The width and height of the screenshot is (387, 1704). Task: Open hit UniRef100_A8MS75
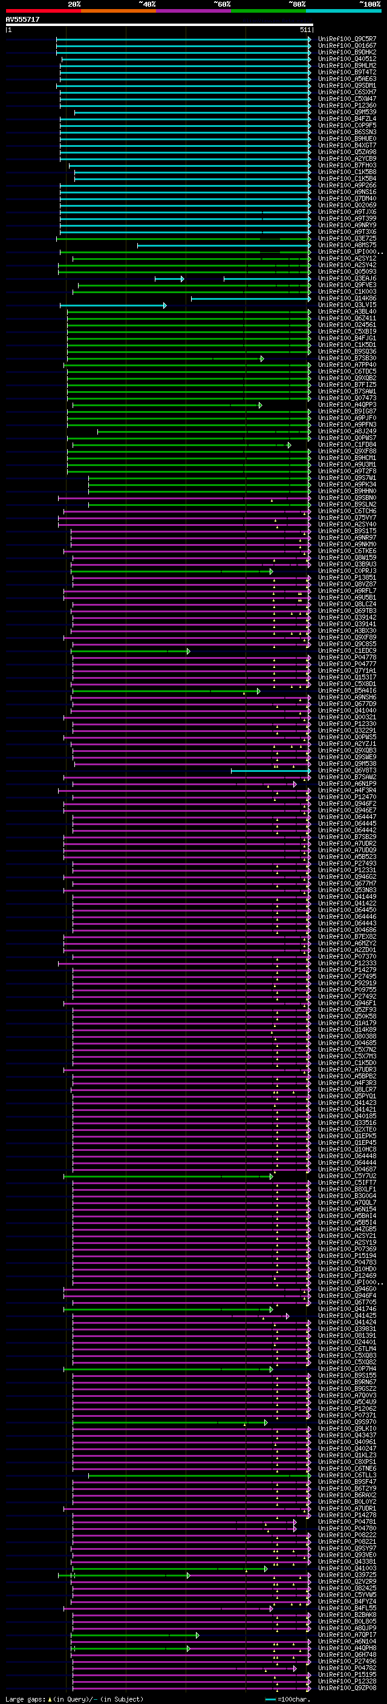click(347, 245)
